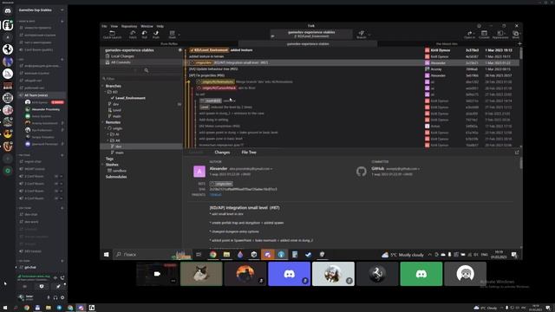Open the Help menu in Fork
The width and height of the screenshot is (555, 312).
point(160,26)
